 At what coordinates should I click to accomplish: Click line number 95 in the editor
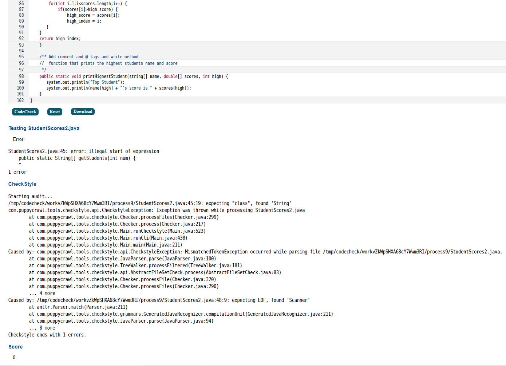tap(21, 56)
